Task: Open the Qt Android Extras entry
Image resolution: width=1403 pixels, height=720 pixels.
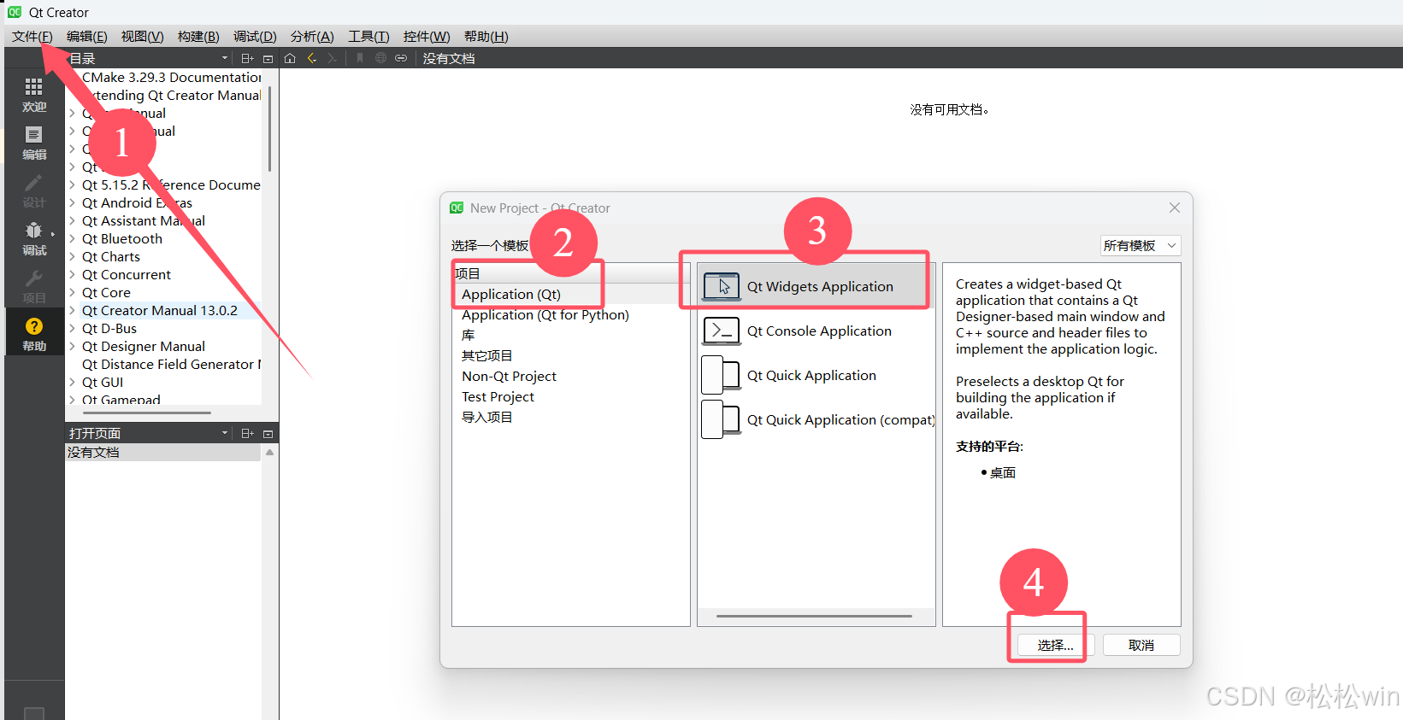Action: click(137, 203)
